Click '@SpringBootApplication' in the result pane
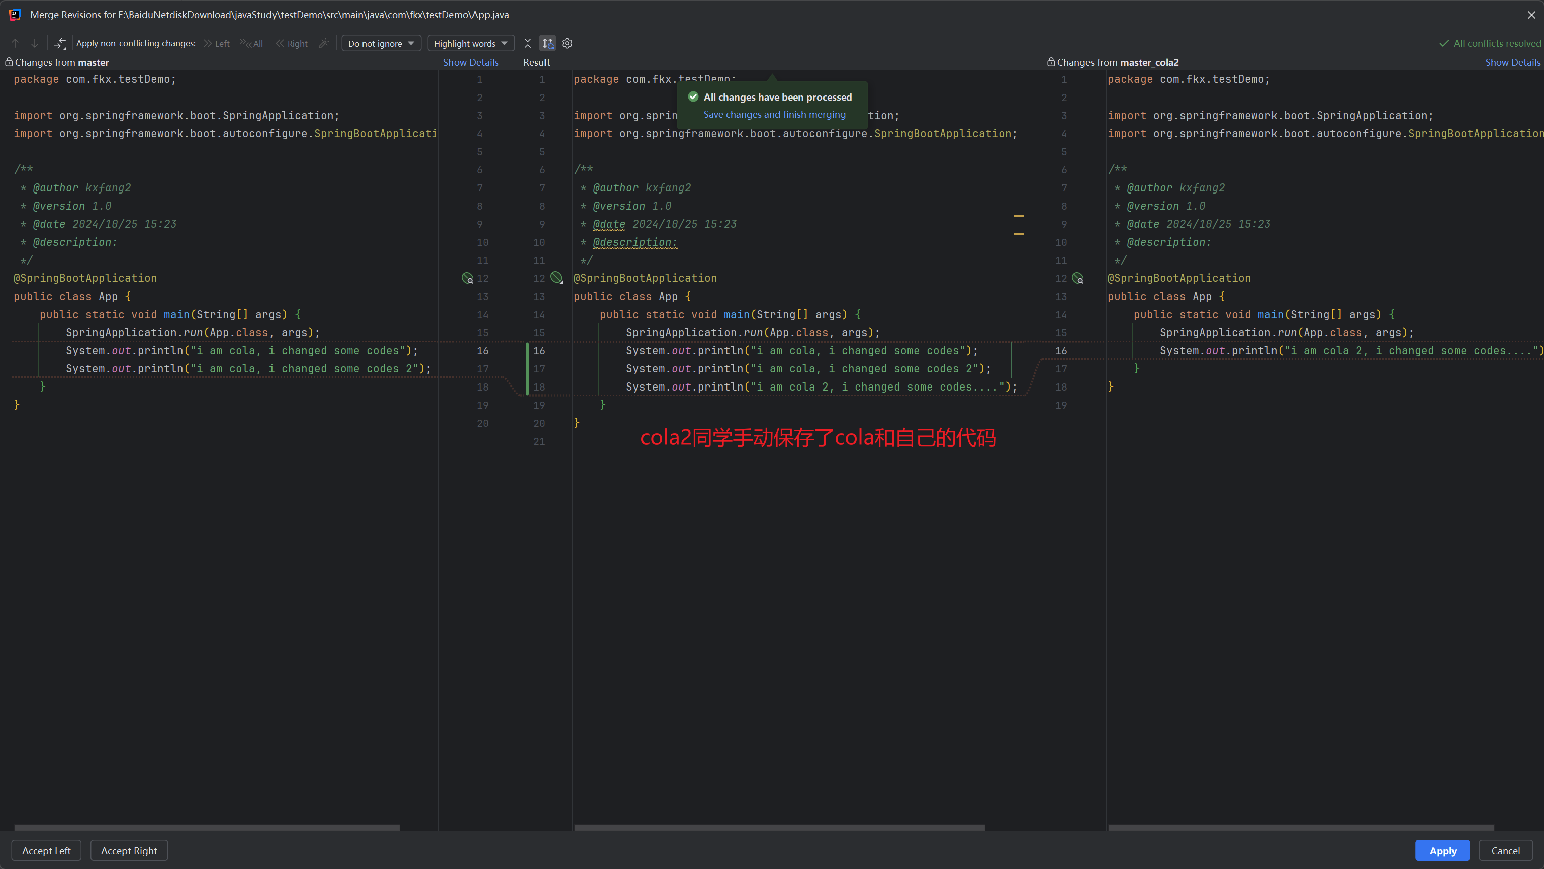 (645, 278)
